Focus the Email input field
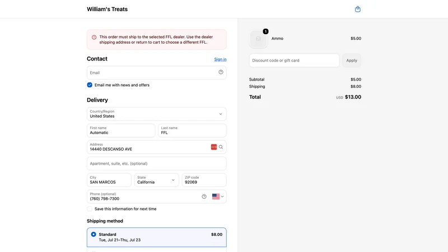Screen dimensions: 448x252 157,73
